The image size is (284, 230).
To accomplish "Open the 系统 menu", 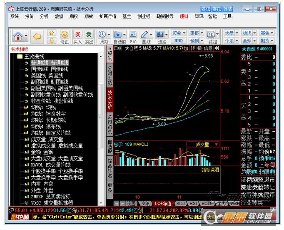I will click(14, 17).
